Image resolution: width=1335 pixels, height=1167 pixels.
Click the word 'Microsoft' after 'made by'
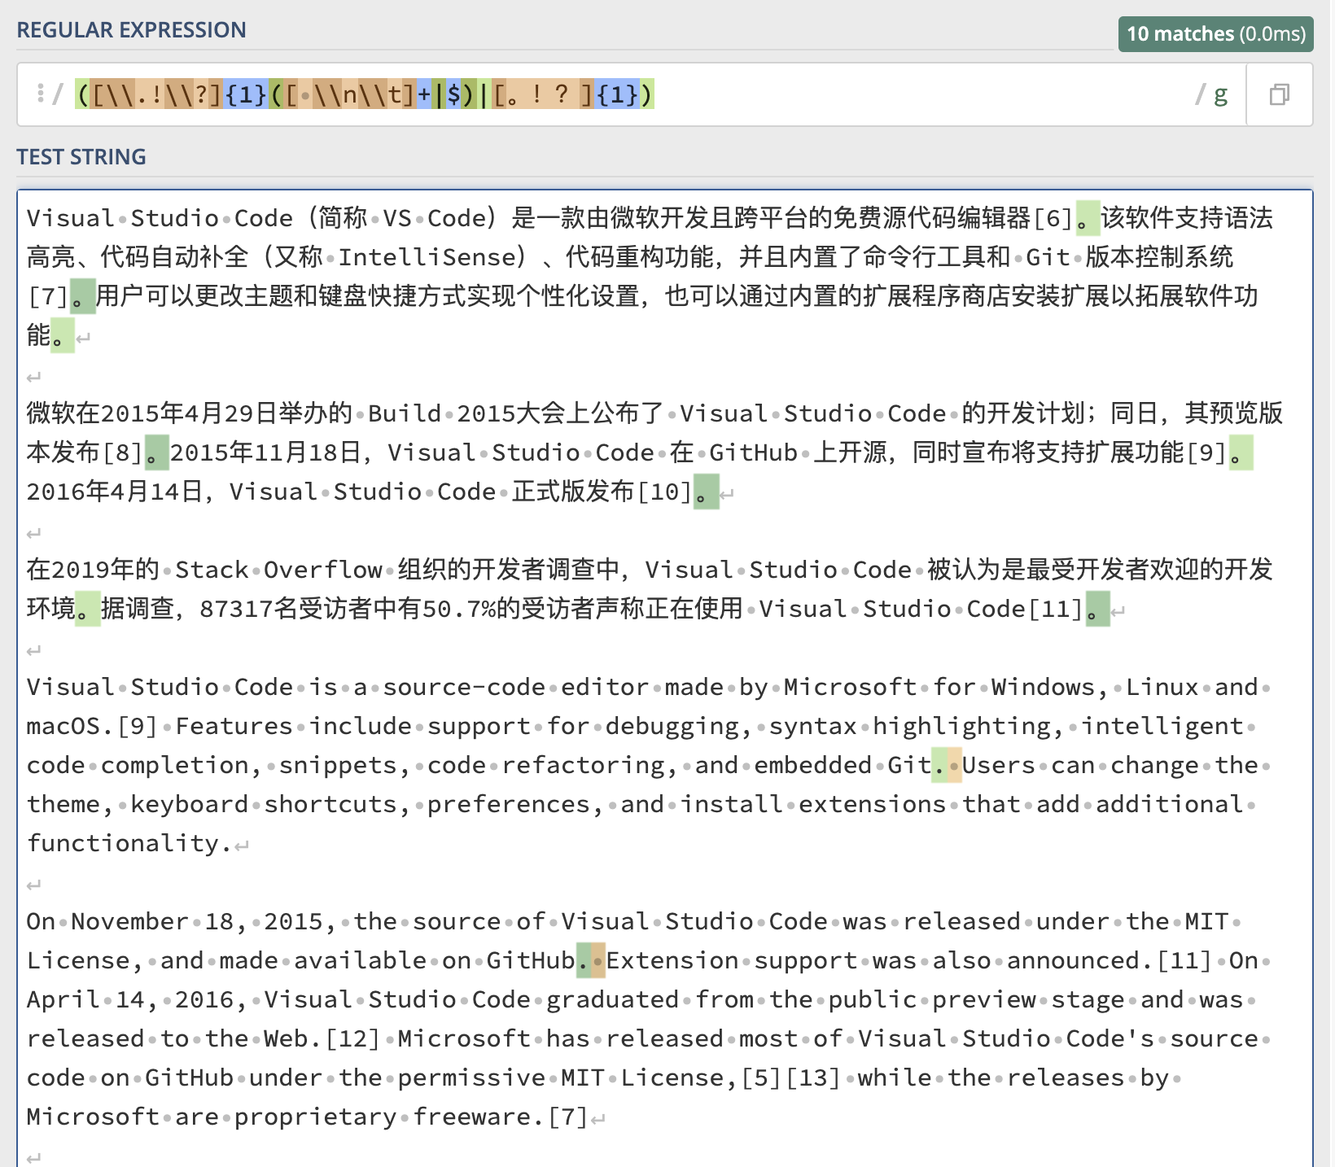(x=851, y=687)
